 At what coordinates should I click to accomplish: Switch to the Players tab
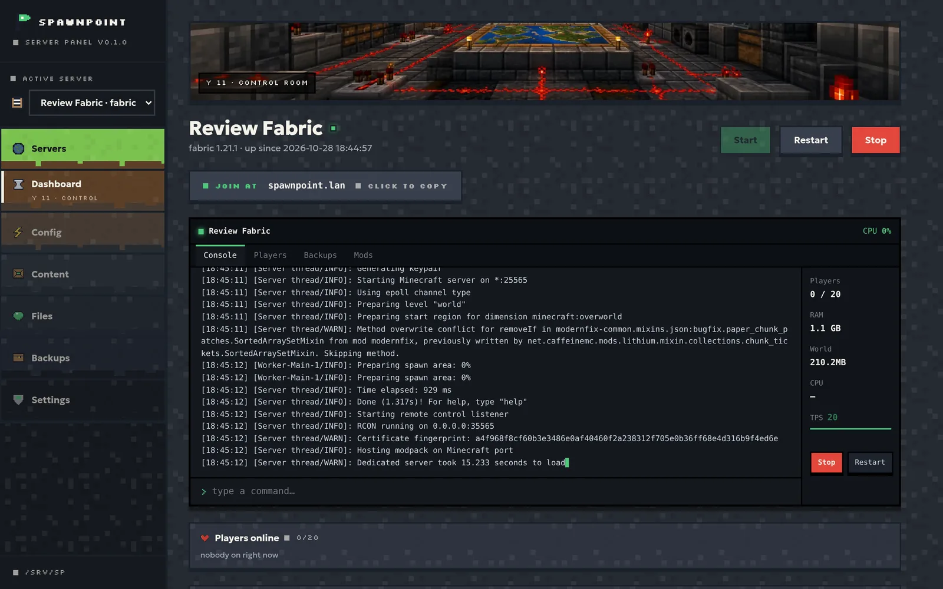pyautogui.click(x=270, y=255)
